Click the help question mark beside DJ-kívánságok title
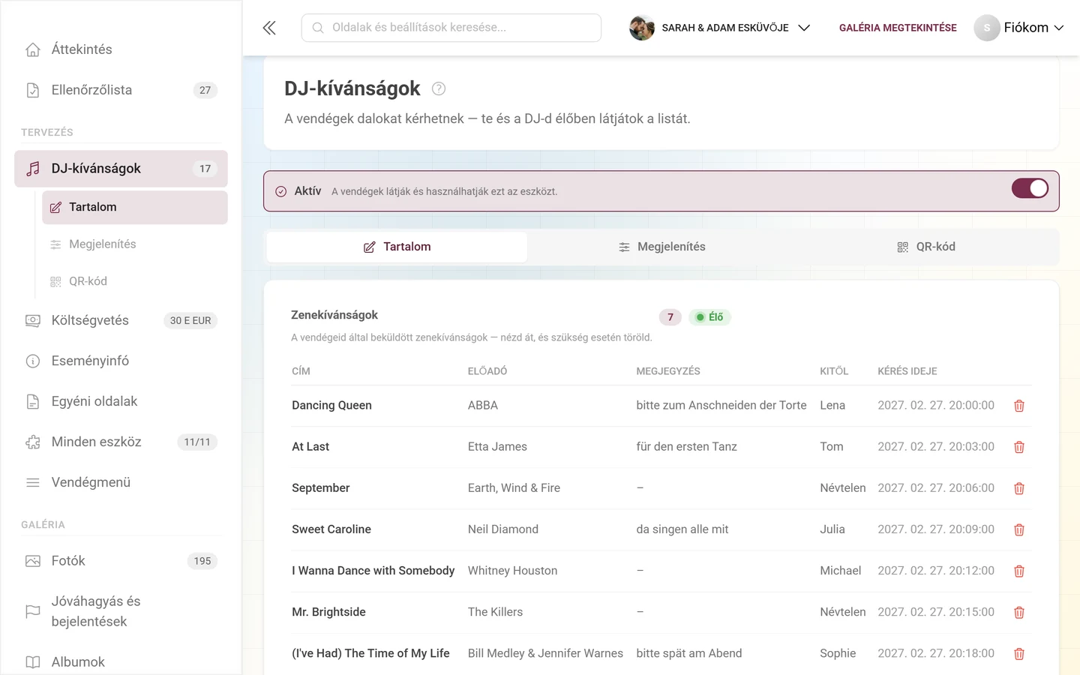Screen dimensions: 1080x675 [x=439, y=88]
